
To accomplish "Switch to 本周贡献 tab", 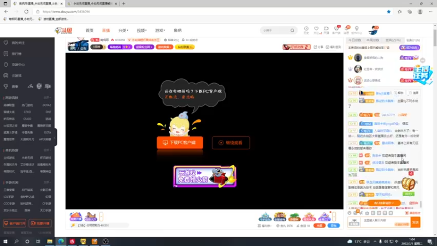I will 373,40.
